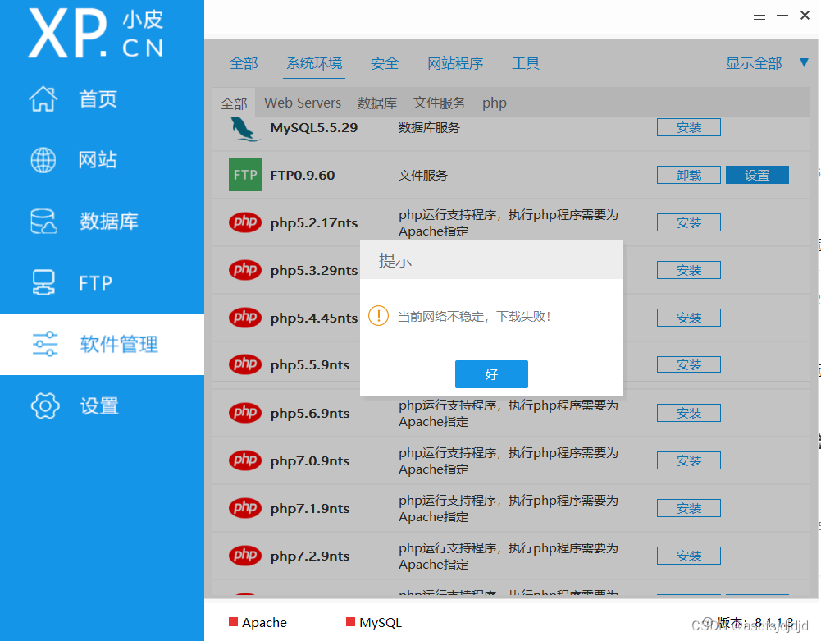Install php5.4.45nts with 安装 button
This screenshot has height=641, width=821.
pos(688,318)
